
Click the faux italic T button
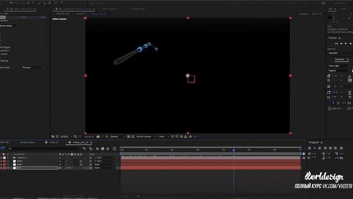[x=338, y=103]
